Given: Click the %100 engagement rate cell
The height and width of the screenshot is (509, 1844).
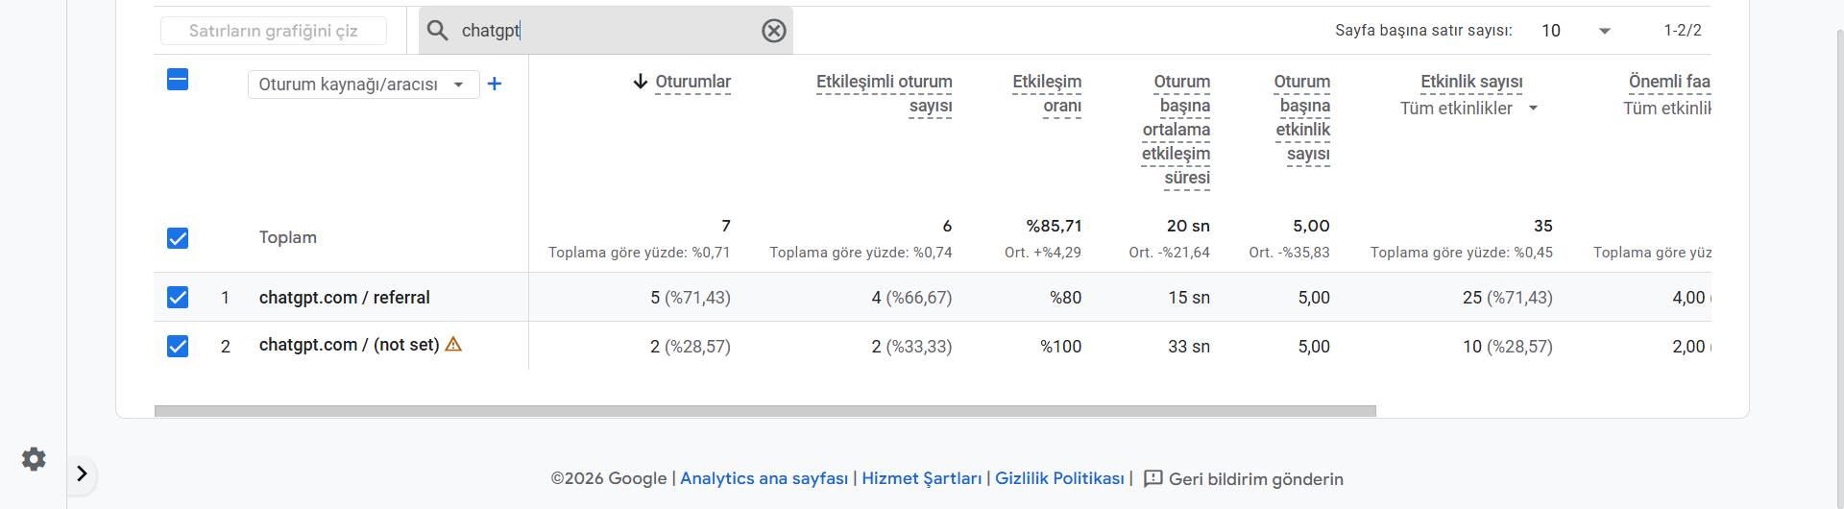Looking at the screenshot, I should point(1061,346).
